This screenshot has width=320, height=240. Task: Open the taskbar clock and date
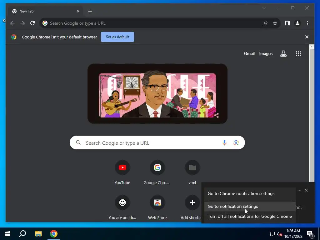pyautogui.click(x=293, y=234)
